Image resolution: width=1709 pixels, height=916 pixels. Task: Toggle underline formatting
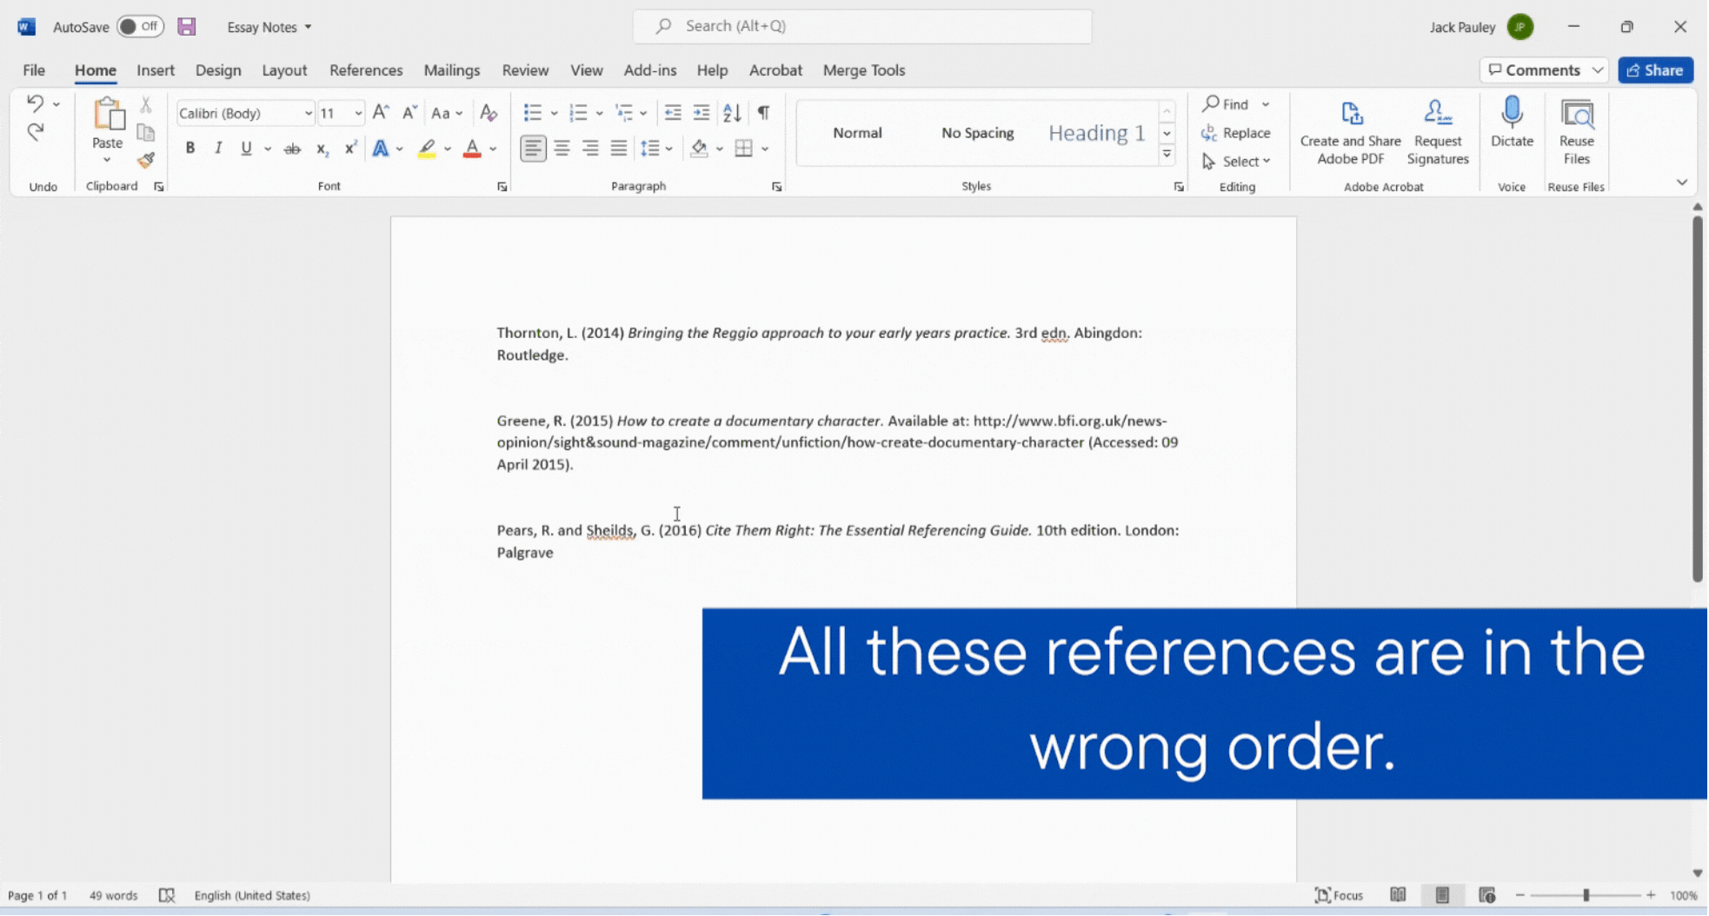click(x=246, y=149)
